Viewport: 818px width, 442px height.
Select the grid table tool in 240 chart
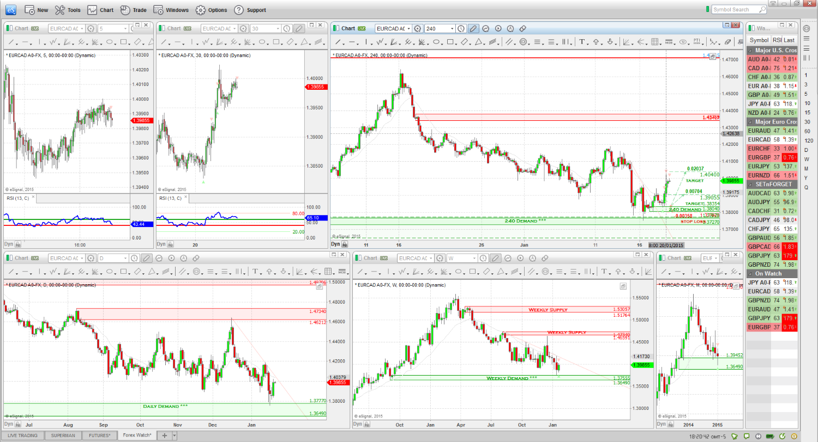click(x=654, y=42)
